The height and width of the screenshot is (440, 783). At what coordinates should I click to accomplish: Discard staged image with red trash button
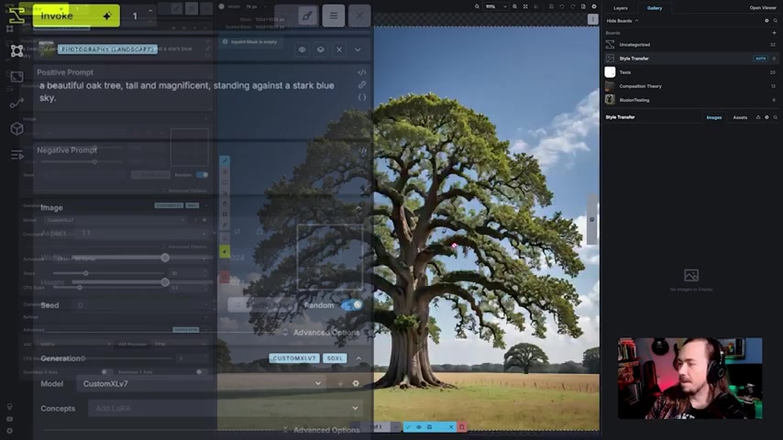pos(462,427)
